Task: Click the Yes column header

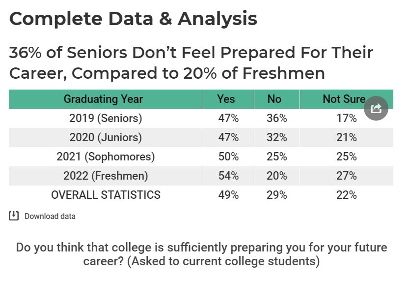Action: [x=226, y=99]
